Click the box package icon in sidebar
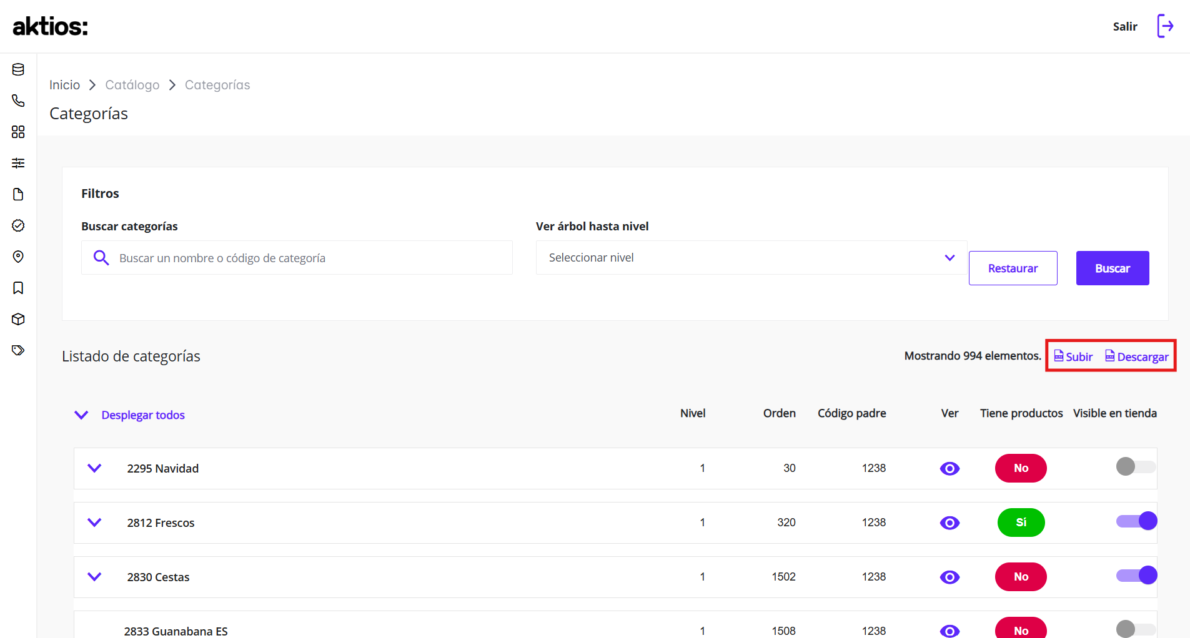 [x=18, y=319]
